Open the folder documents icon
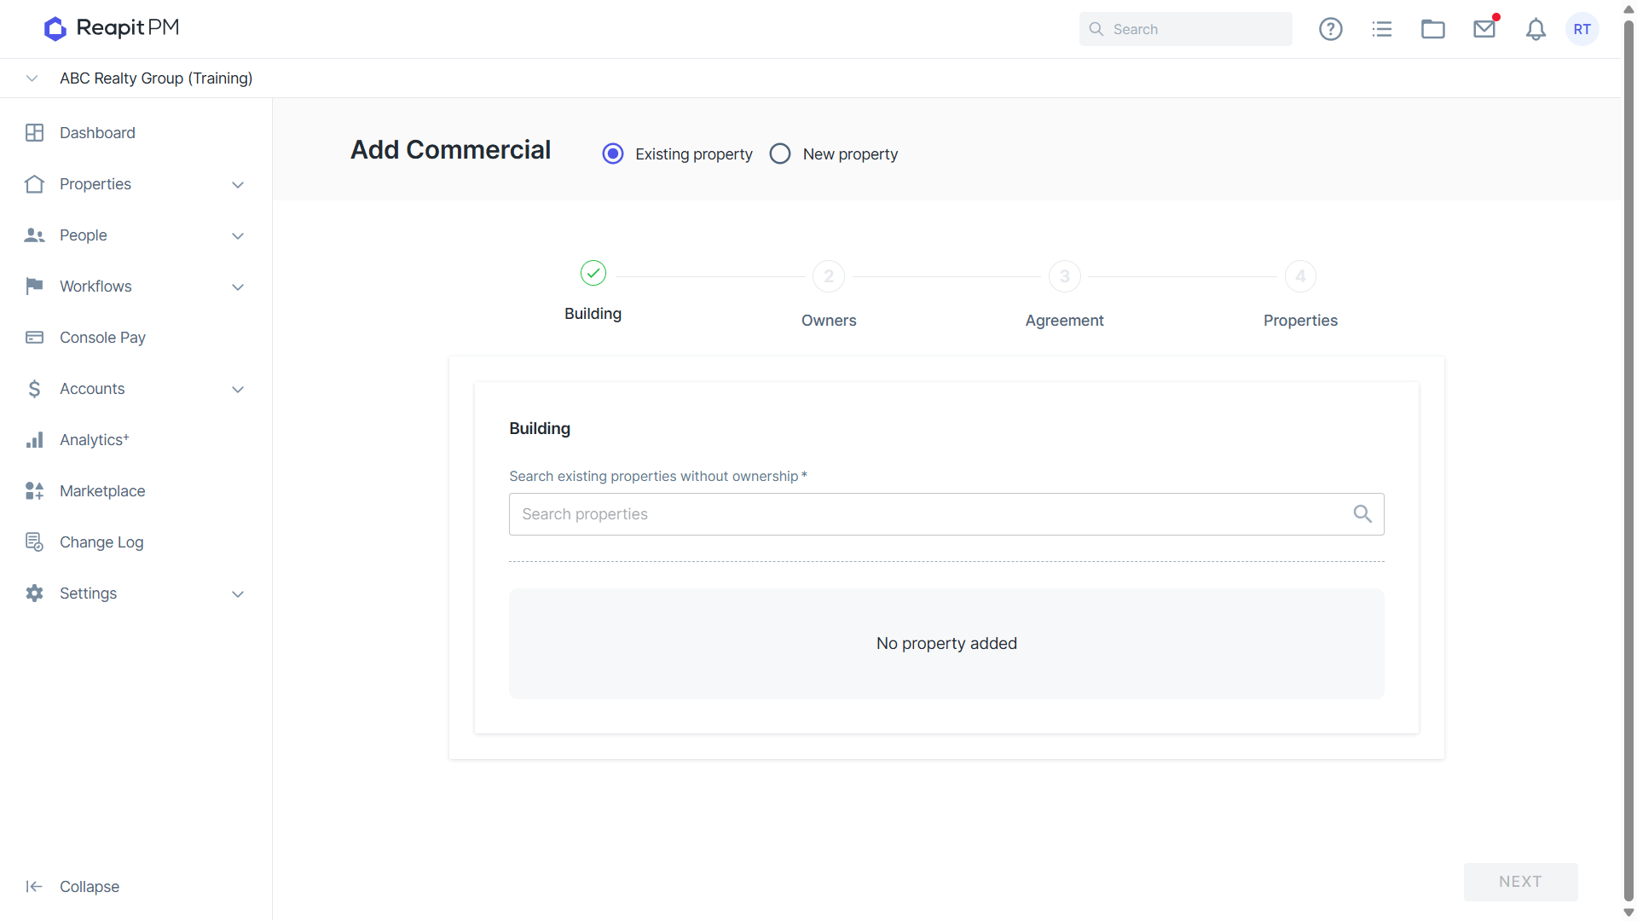 (1432, 29)
